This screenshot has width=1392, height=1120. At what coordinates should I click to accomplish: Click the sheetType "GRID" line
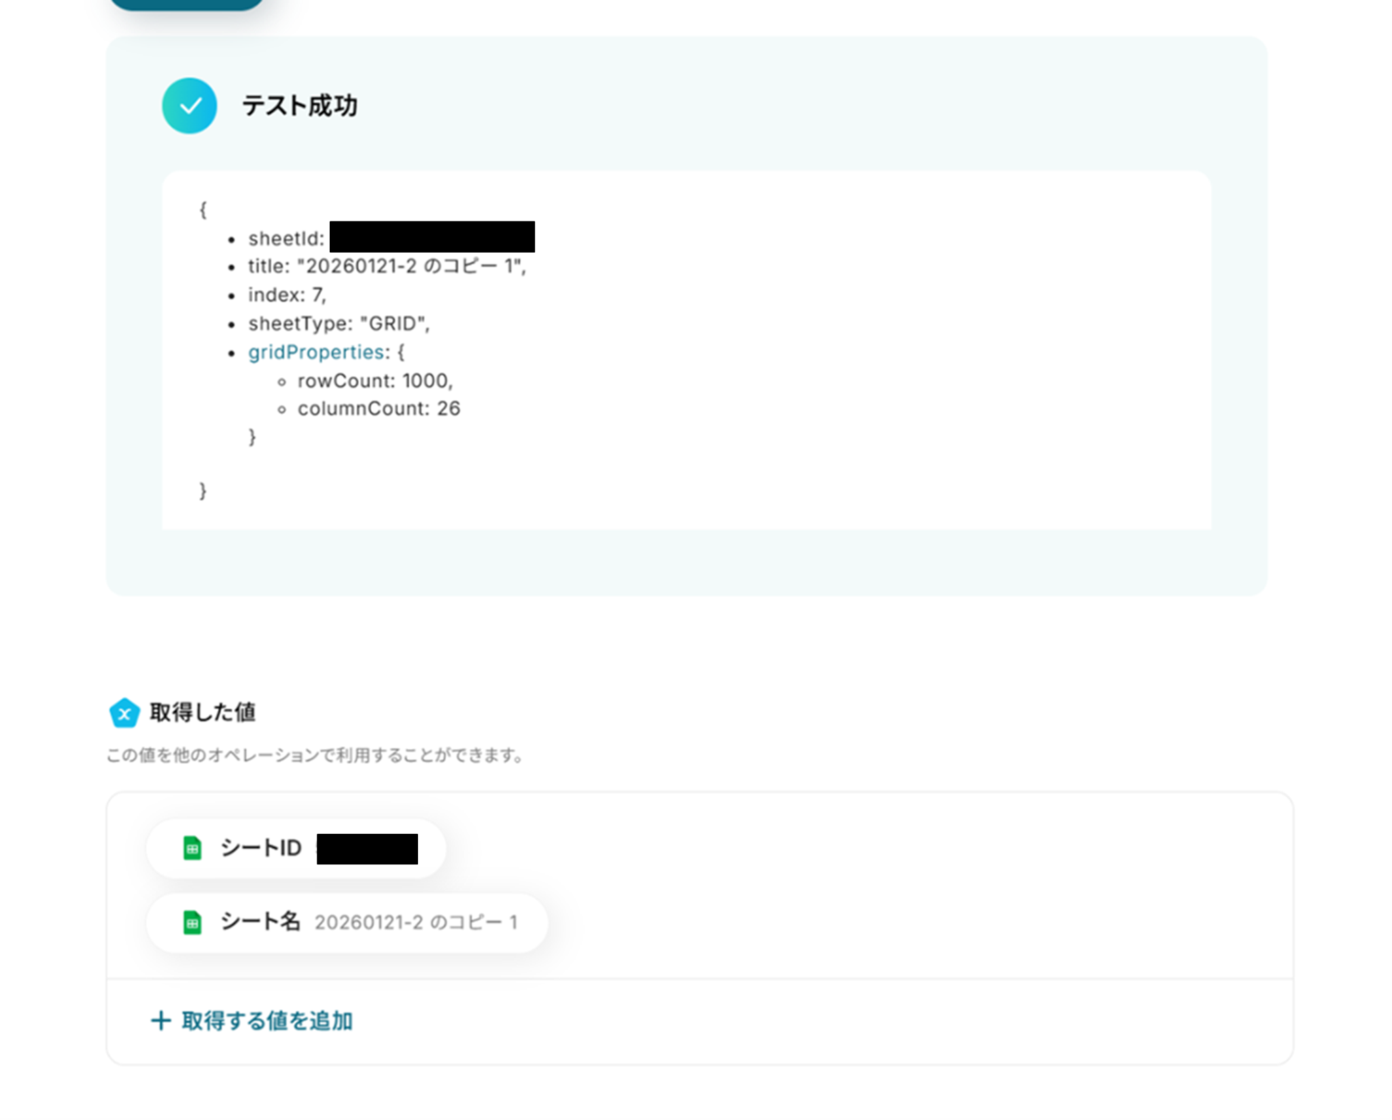pyautogui.click(x=338, y=323)
